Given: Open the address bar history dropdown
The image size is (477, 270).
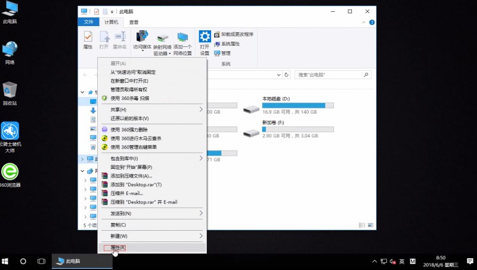Looking at the screenshot, I should click(x=278, y=74).
